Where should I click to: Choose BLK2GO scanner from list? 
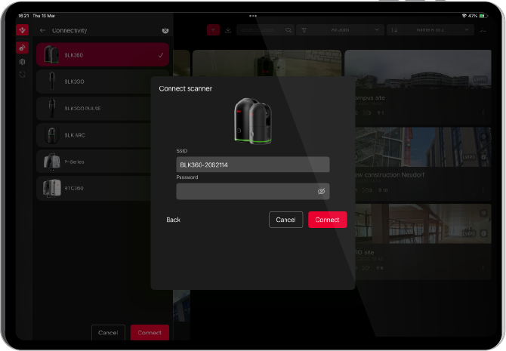[x=102, y=82]
